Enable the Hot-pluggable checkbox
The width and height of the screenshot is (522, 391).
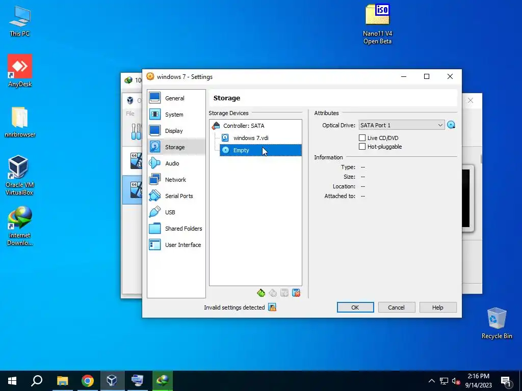coord(362,147)
